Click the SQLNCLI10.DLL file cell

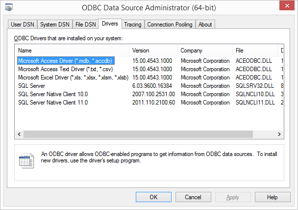[255, 94]
